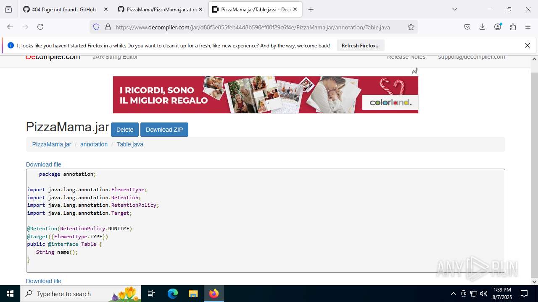This screenshot has width=538, height=302.
Task: View site security padlock information
Action: click(108, 27)
